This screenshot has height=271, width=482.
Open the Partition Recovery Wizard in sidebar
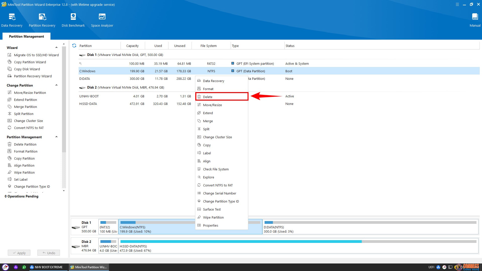point(30,76)
